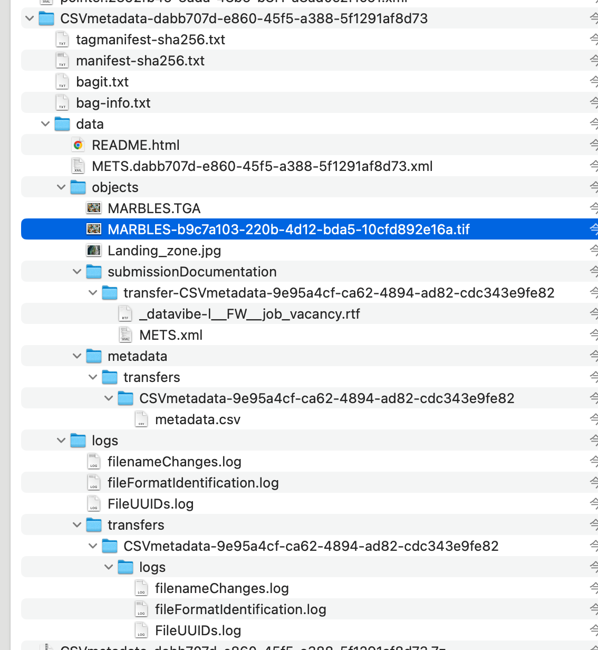
Task: Click the thumbnail for Landing_zone.jpg
Action: pyautogui.click(x=94, y=250)
